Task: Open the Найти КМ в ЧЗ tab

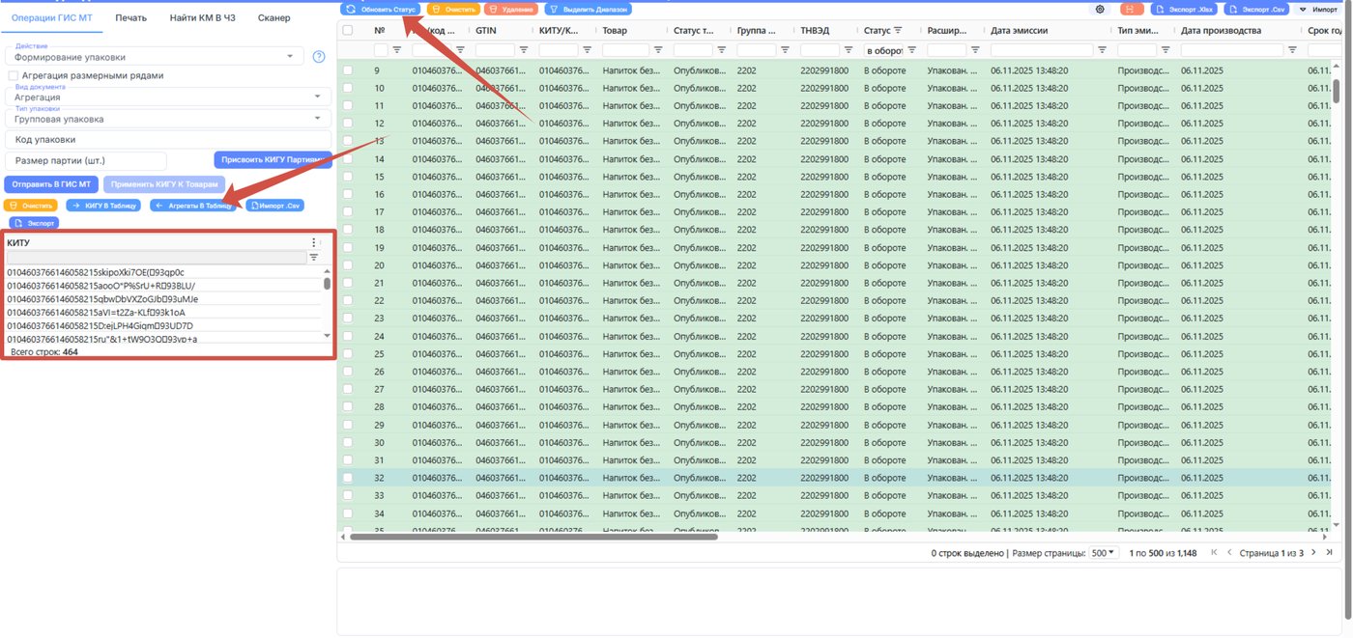Action: tap(202, 18)
